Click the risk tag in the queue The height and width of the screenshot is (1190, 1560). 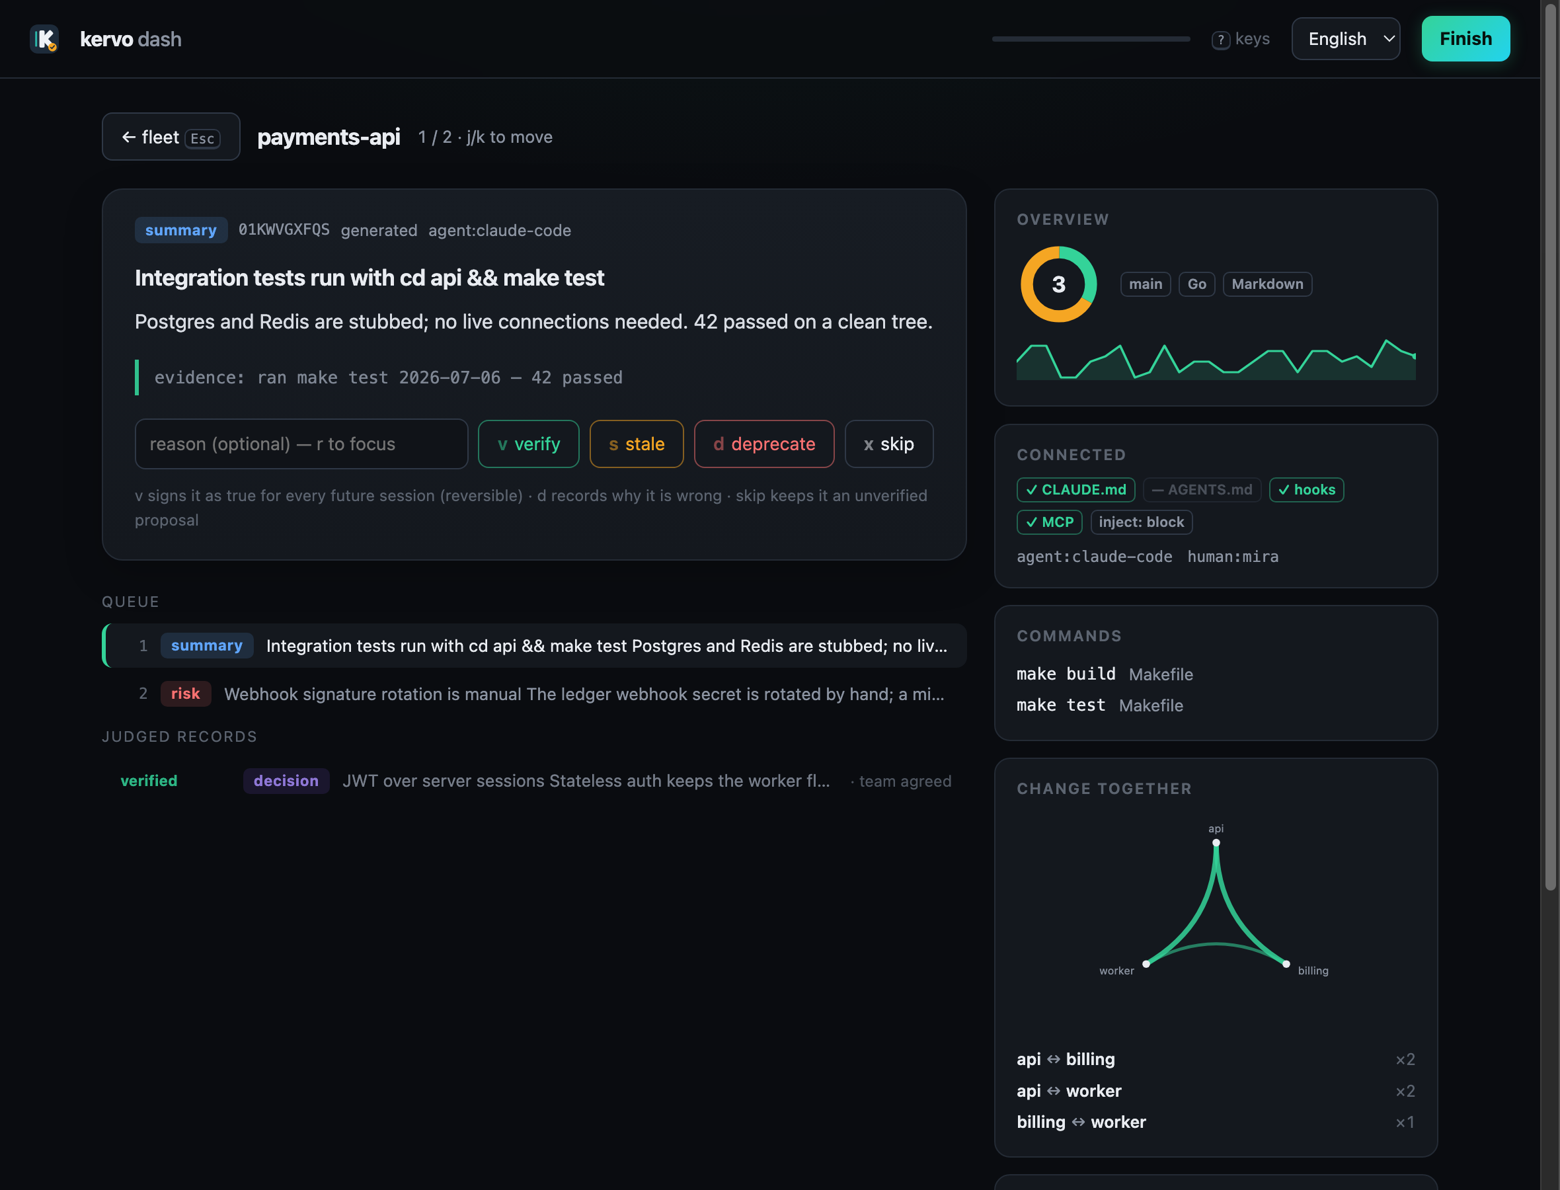click(x=186, y=694)
